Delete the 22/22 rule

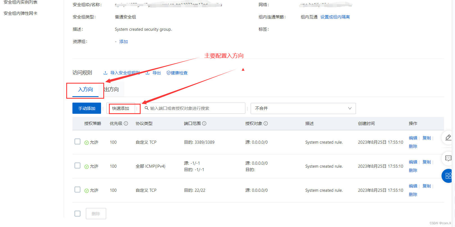pyautogui.click(x=413, y=195)
